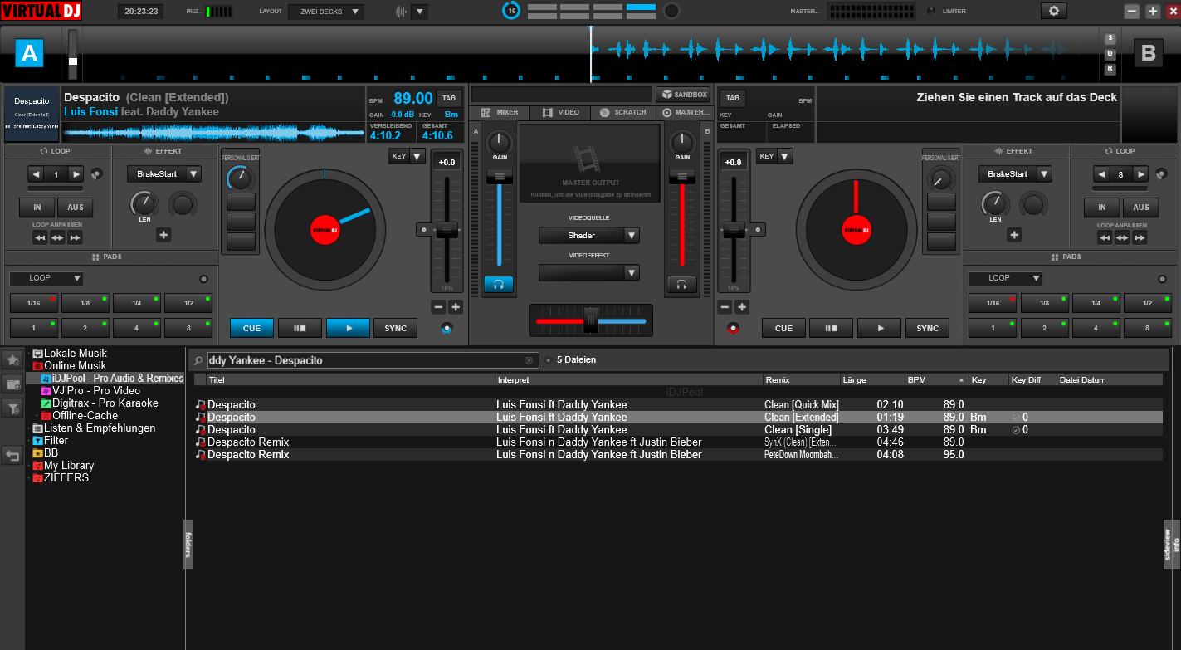The width and height of the screenshot is (1181, 650).
Task: Open the Videoeffekt dropdown
Action: pos(589,272)
